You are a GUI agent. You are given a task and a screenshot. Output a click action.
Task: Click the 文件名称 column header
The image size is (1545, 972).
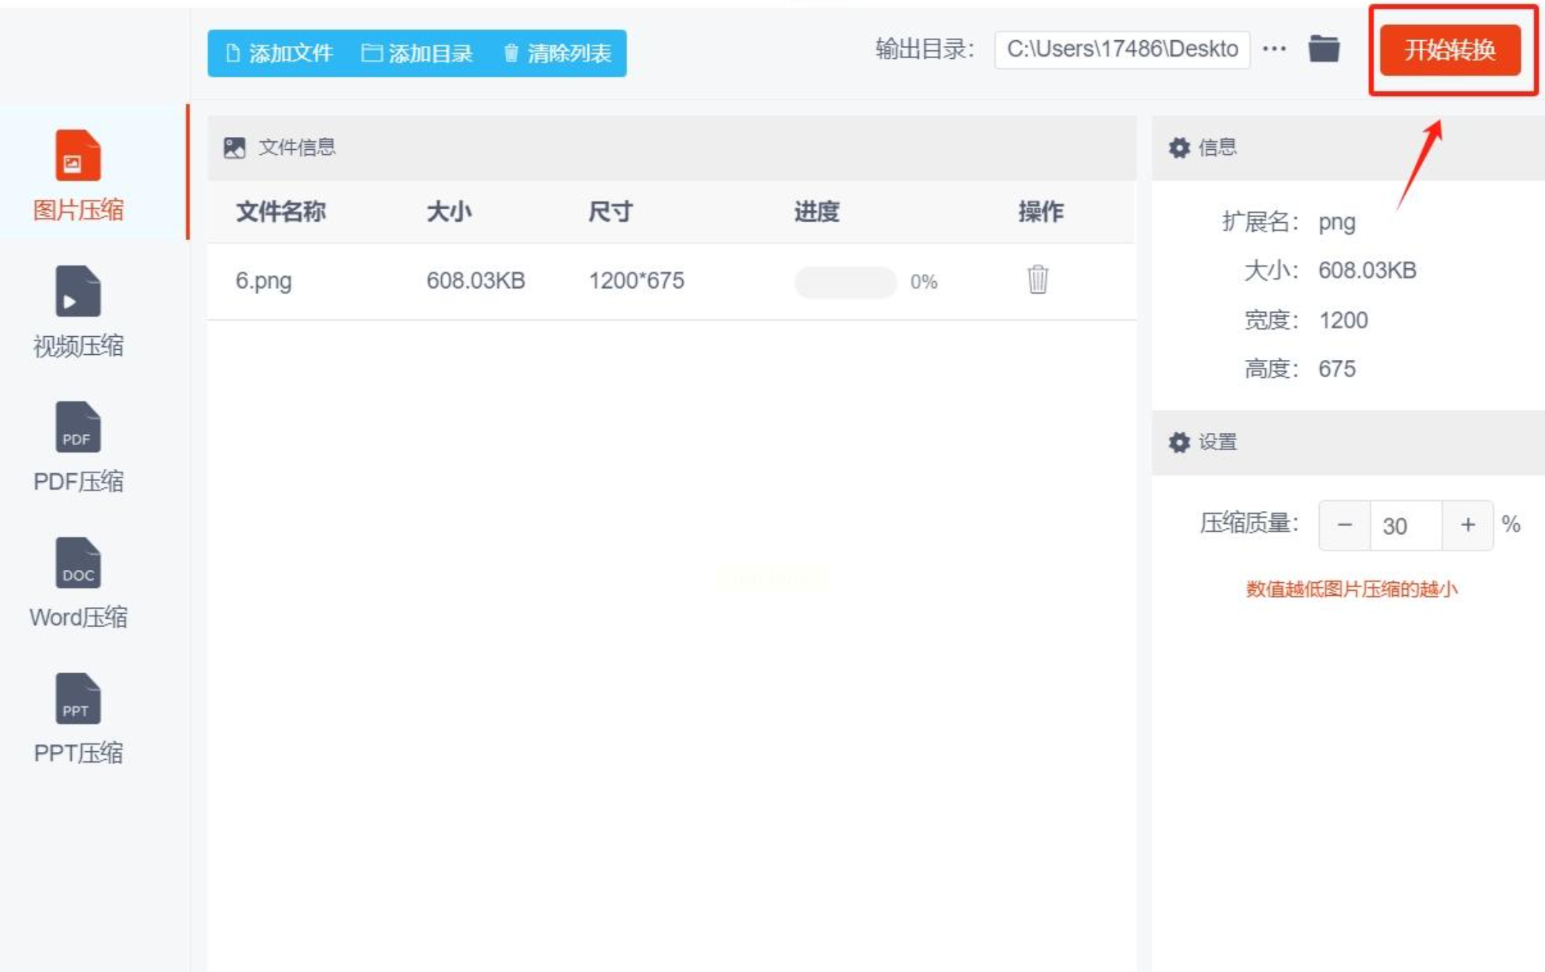coord(280,212)
